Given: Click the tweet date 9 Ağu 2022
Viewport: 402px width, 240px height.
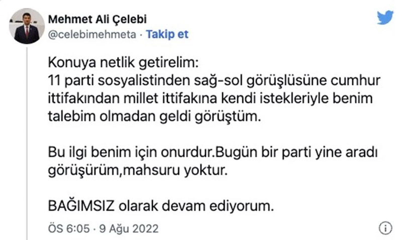Looking at the screenshot, I should coord(128,228).
